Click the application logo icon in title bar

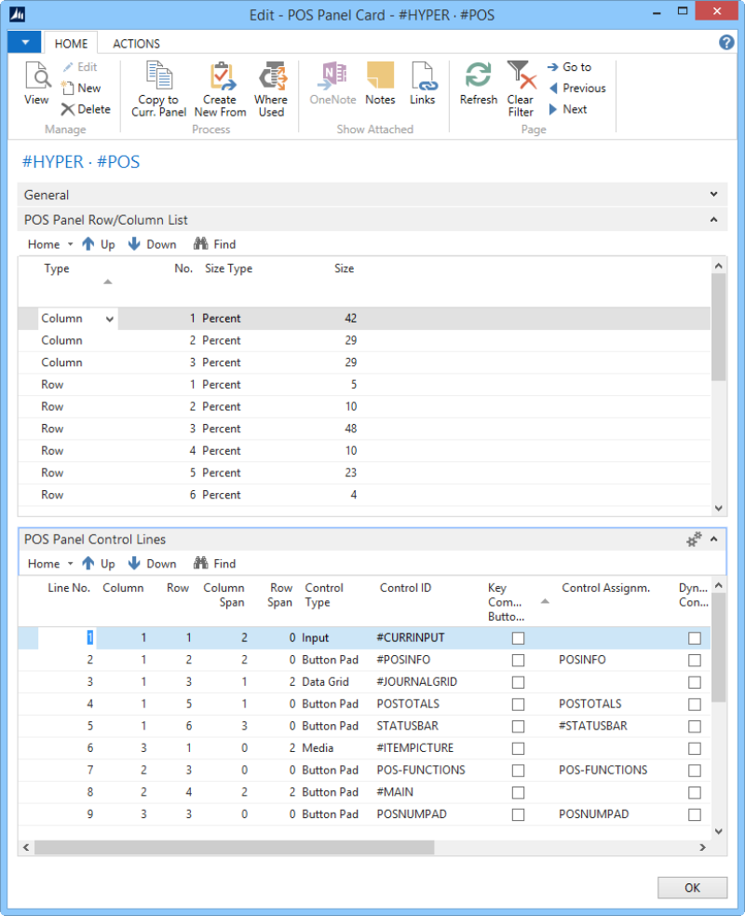pos(18,14)
